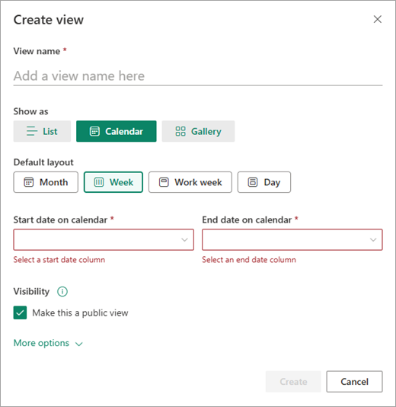Click the disabled Create button
Viewport: 396px width, 407px height.
pos(293,382)
